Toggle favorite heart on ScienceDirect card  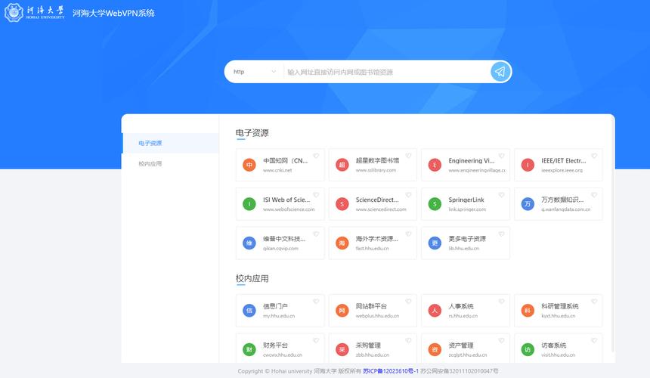click(409, 196)
